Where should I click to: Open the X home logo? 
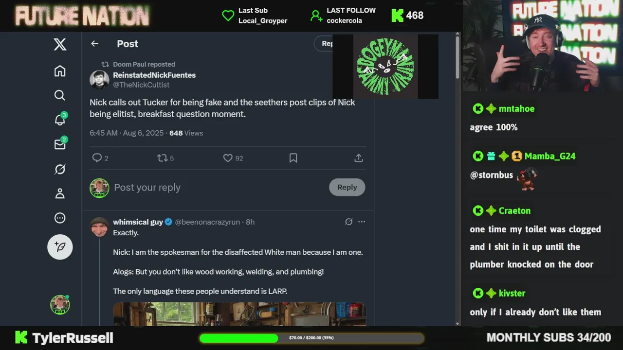tap(60, 45)
